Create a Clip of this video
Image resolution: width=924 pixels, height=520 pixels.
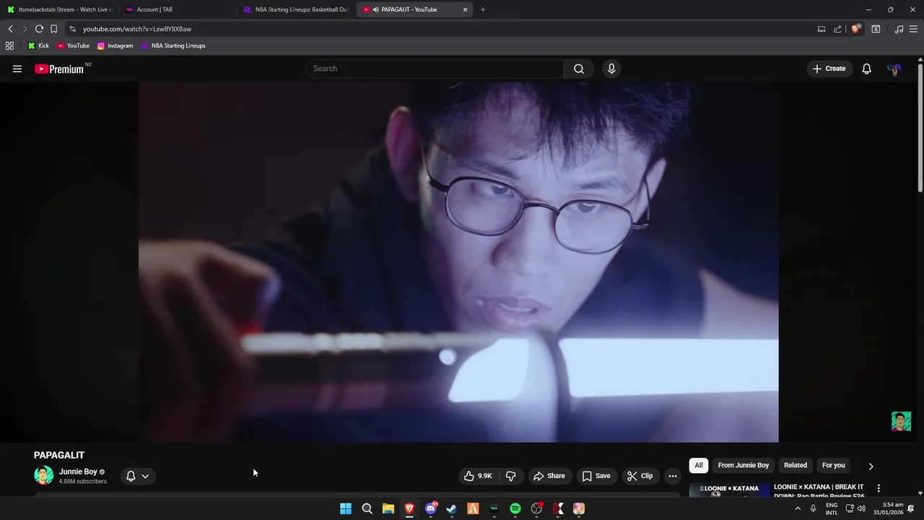tap(640, 476)
